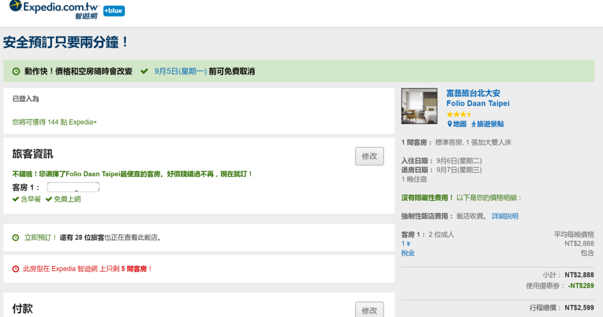This screenshot has height=317, width=603.
Task: Click the 含早餐 checkmark icon
Action: [15, 199]
